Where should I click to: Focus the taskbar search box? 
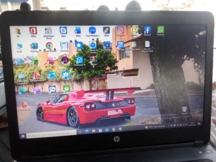51,133
